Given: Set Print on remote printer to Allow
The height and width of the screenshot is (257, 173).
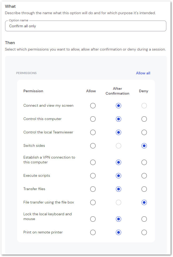Looking at the screenshot, I should (93, 232).
